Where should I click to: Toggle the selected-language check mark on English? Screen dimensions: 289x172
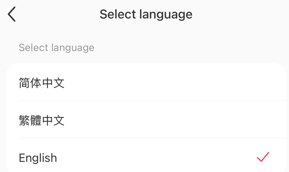tap(263, 157)
